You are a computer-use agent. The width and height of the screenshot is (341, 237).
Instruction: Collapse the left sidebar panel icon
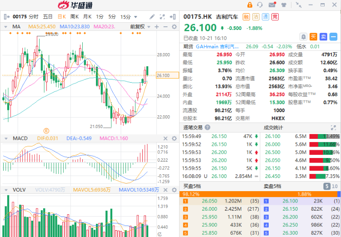[x=7, y=17]
